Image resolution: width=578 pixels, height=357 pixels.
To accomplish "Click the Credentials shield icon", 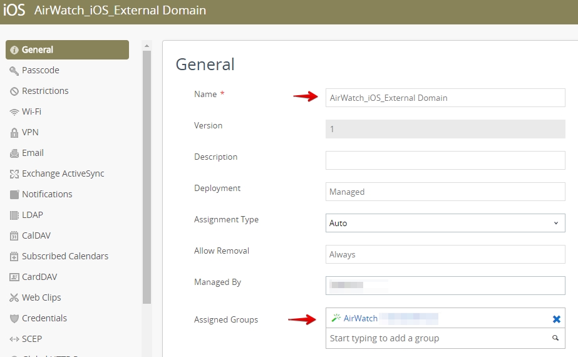I will (14, 319).
